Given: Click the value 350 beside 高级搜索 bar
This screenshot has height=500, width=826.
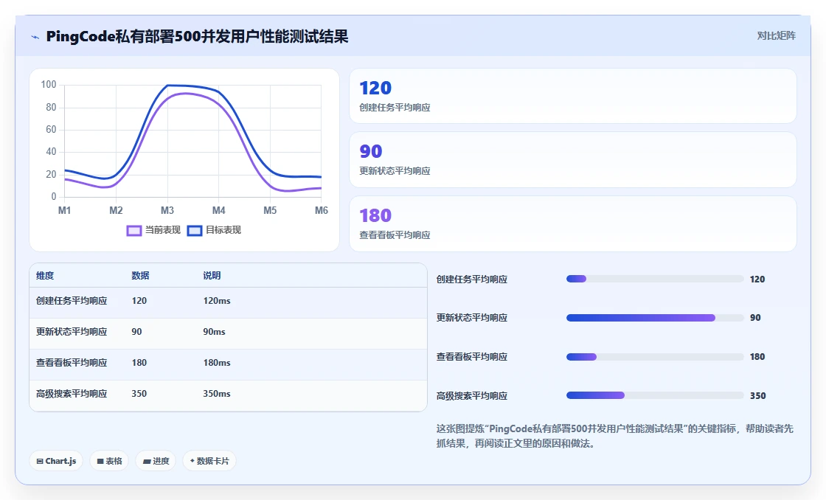Looking at the screenshot, I should [757, 396].
